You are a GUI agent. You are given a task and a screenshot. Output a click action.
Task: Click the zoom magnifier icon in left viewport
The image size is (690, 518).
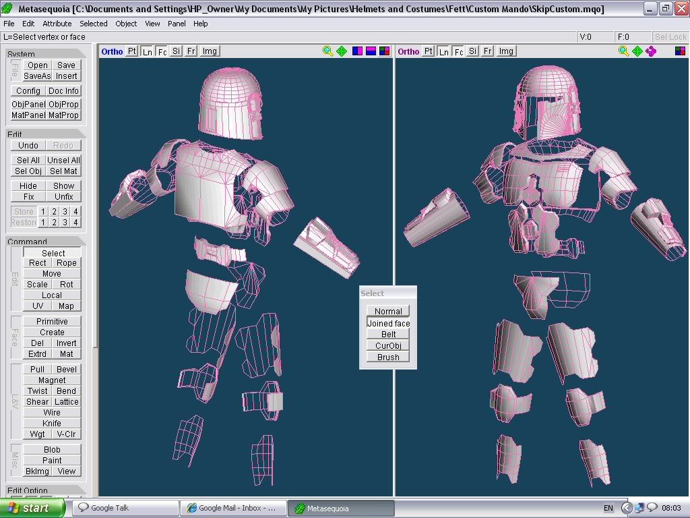[x=327, y=51]
